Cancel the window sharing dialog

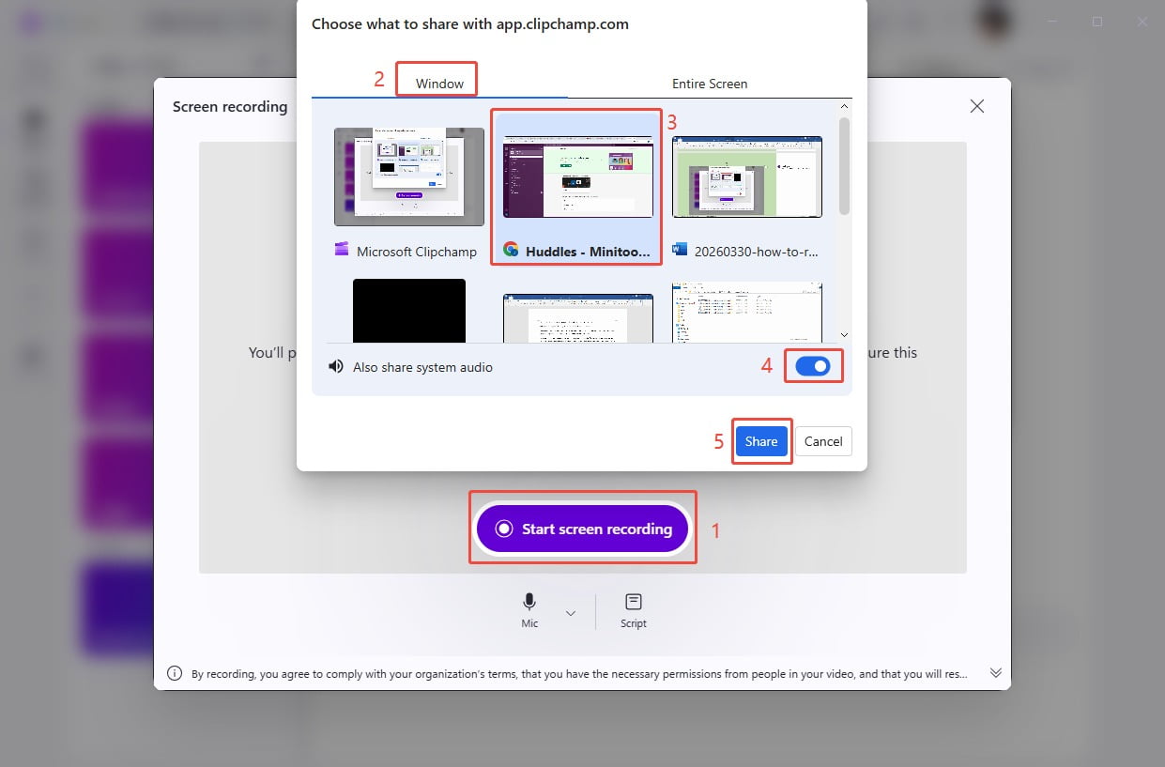[x=823, y=441]
